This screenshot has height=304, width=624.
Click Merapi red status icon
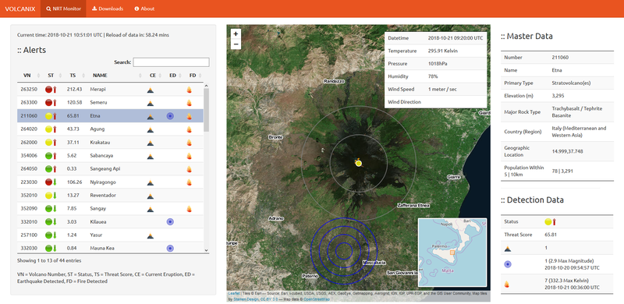[48, 89]
